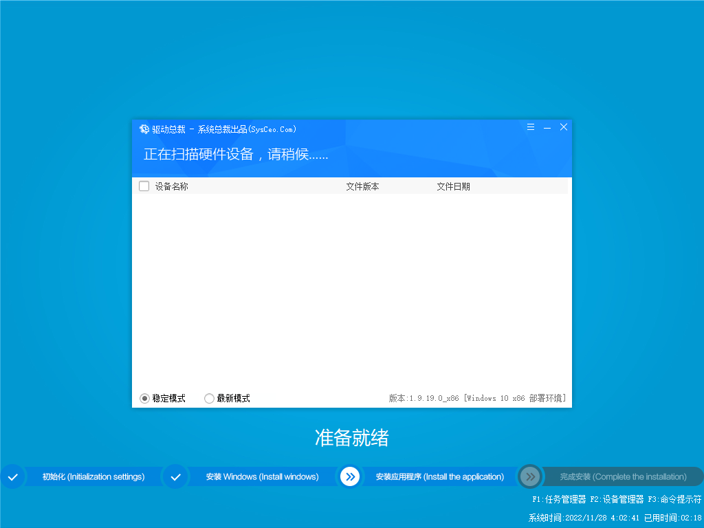Click the checkmark icon for Initialization settings
Image resolution: width=704 pixels, height=528 pixels.
[12, 476]
